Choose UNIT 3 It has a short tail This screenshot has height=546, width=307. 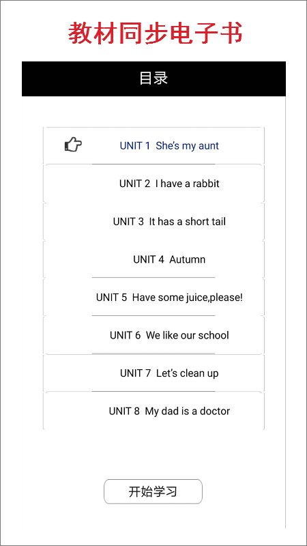coord(153,221)
